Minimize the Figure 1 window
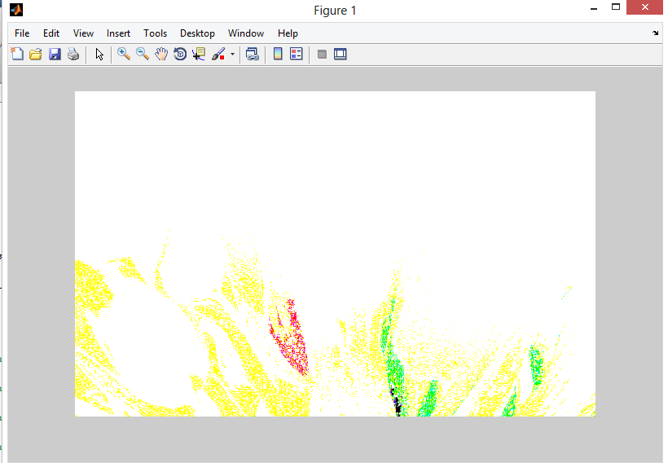This screenshot has width=668, height=463. (594, 8)
